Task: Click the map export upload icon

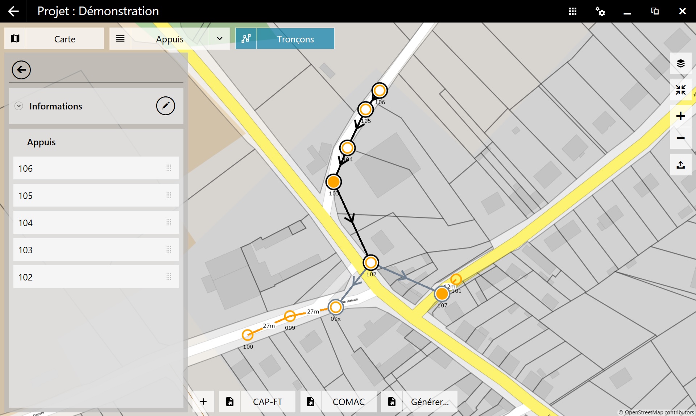Action: click(681, 165)
